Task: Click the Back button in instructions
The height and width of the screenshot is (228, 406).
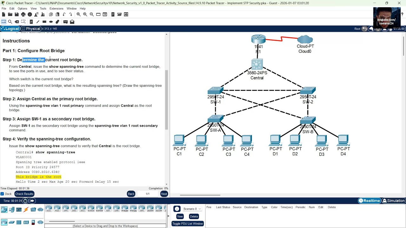Action: (131, 194)
